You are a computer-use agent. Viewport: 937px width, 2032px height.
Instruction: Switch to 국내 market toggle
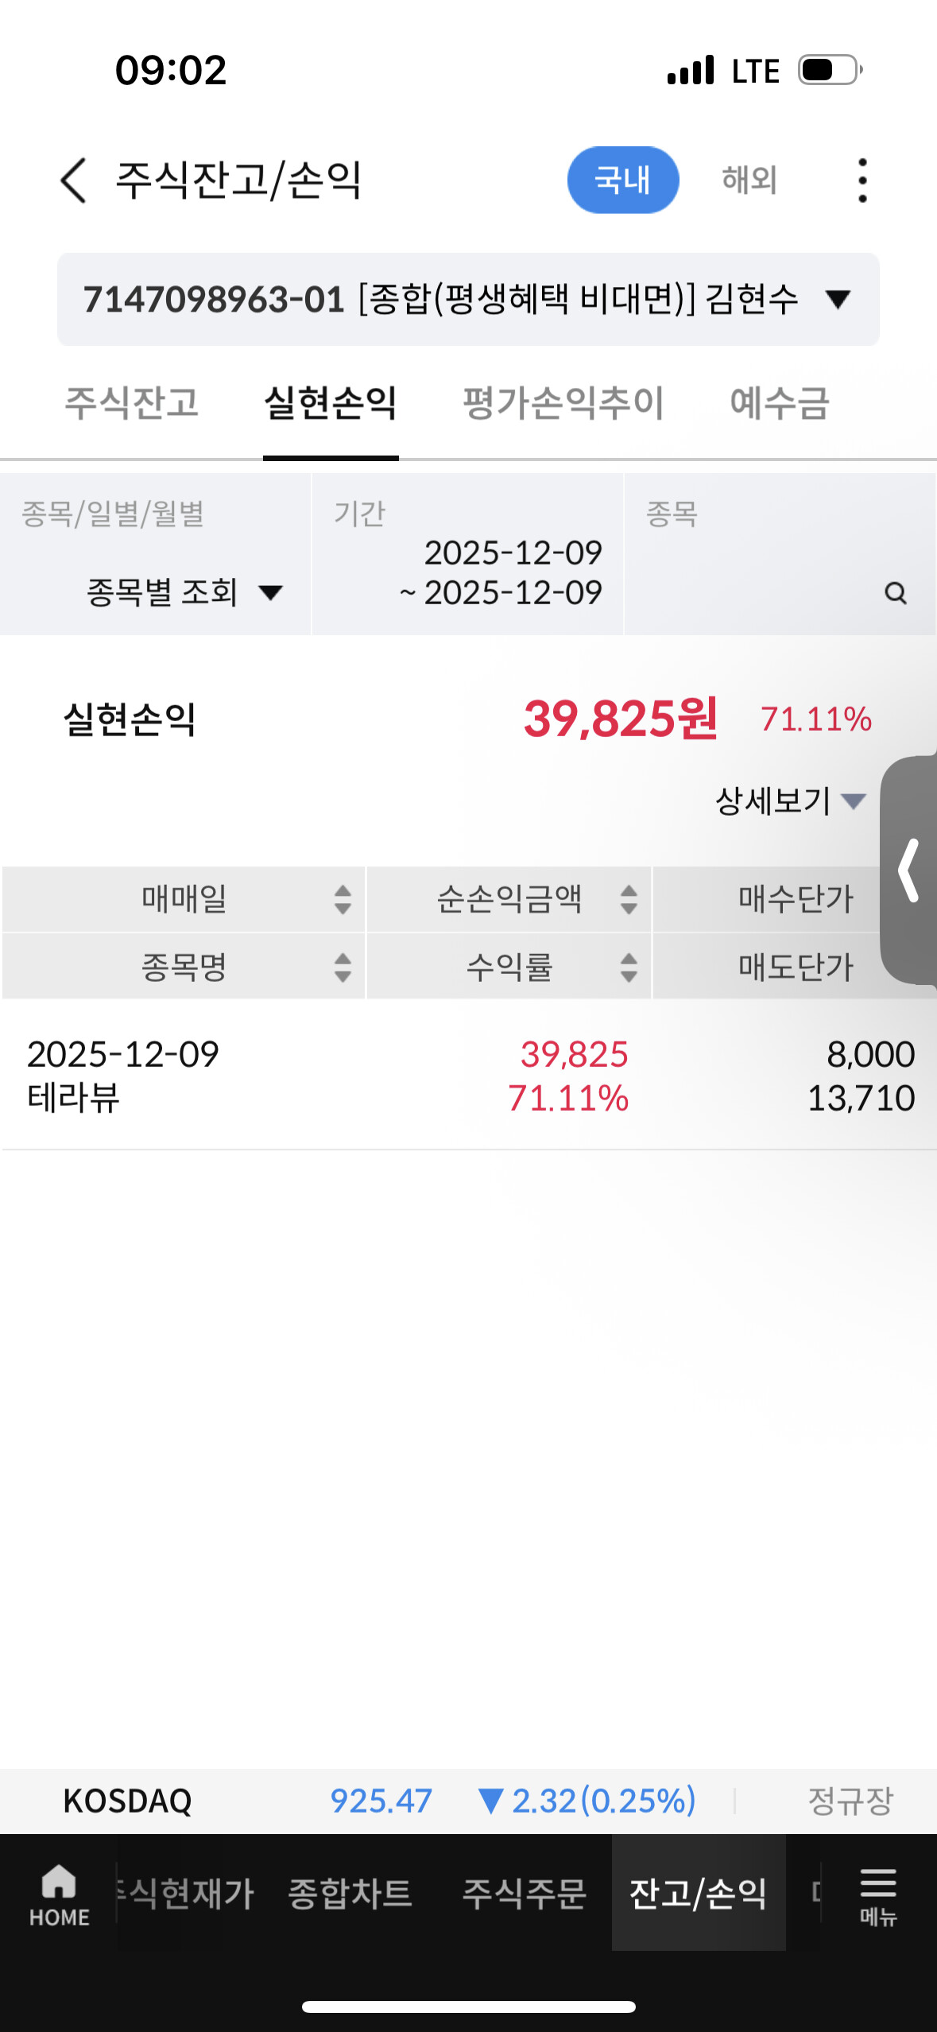pyautogui.click(x=622, y=180)
